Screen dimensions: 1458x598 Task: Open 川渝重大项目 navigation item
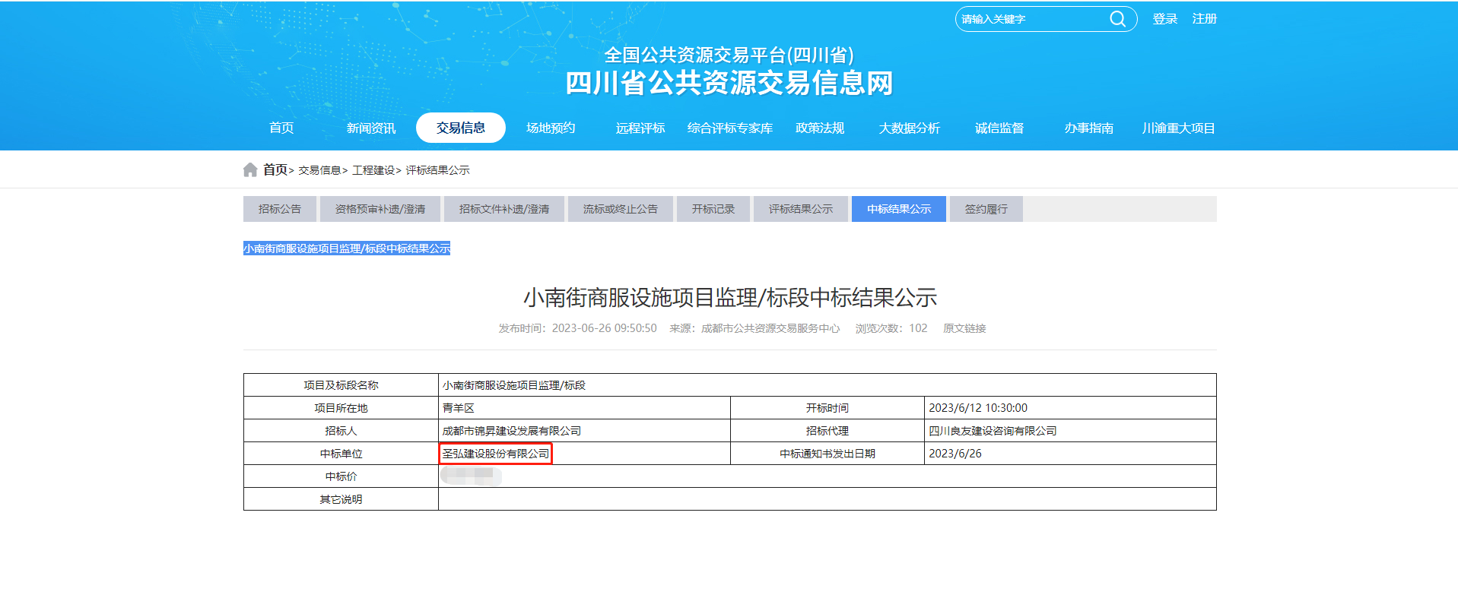pos(1178,128)
